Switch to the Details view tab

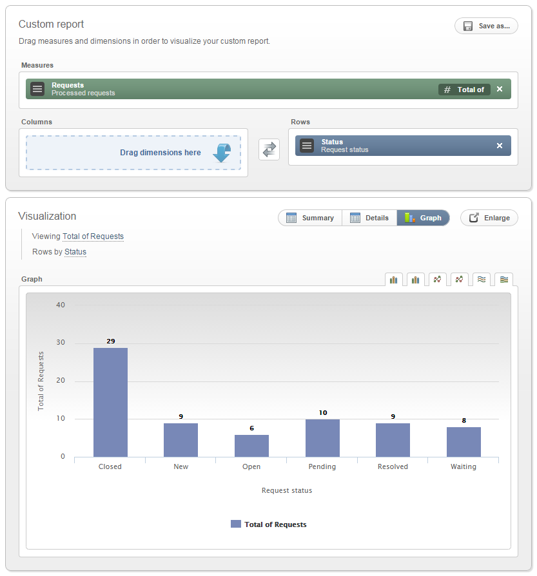click(369, 218)
